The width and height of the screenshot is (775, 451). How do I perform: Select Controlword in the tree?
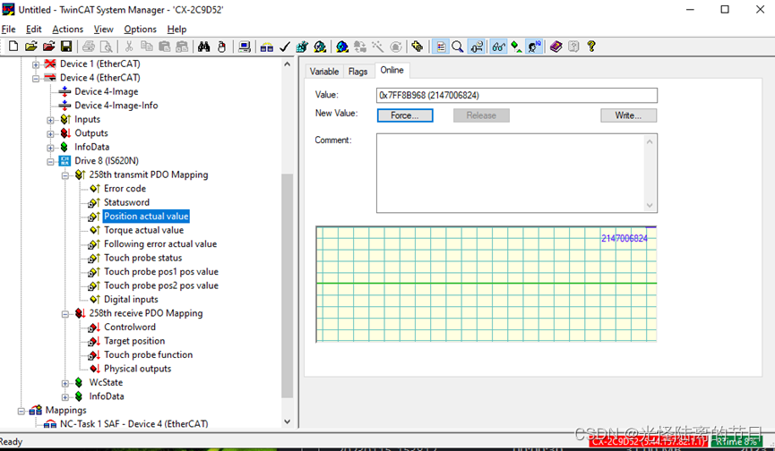pos(130,328)
